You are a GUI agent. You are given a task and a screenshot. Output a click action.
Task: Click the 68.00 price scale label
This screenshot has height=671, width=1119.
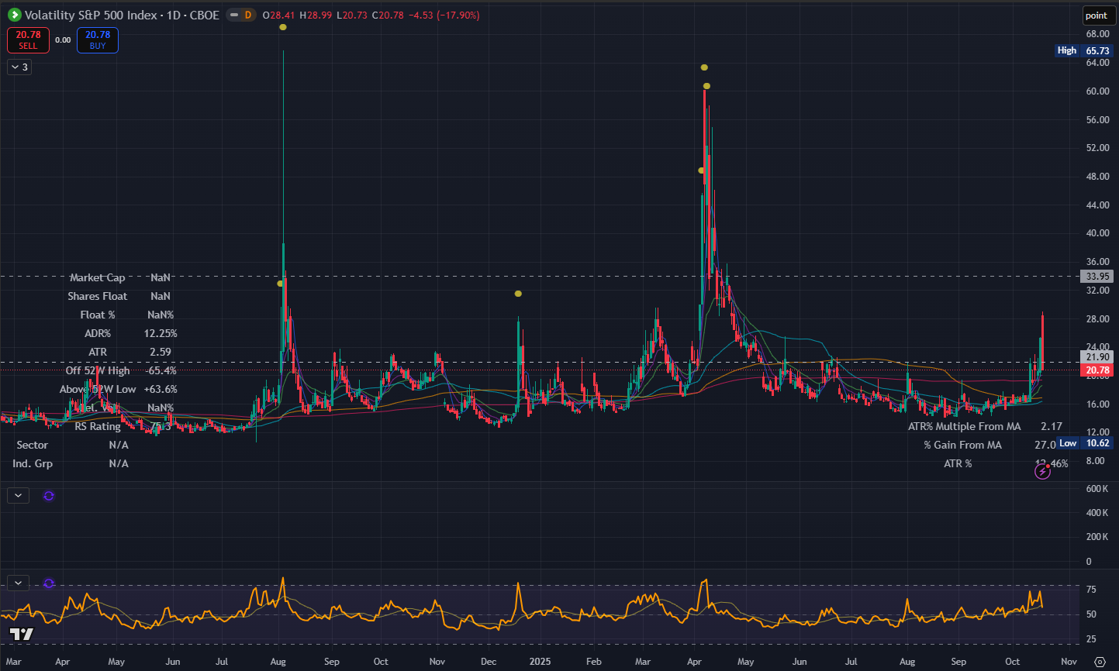click(1097, 34)
